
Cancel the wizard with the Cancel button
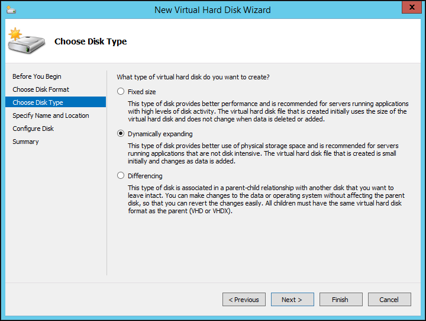pos(389,300)
